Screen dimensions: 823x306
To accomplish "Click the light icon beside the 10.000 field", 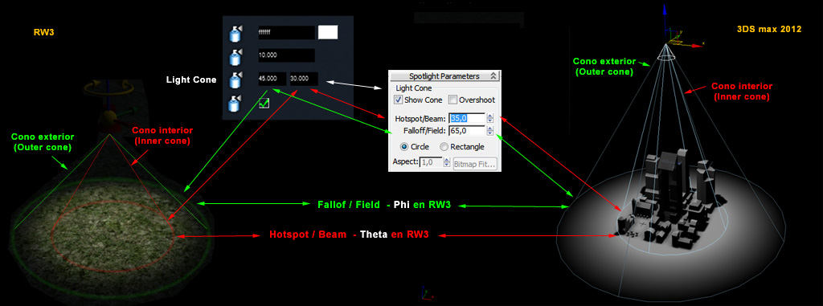I will [235, 56].
